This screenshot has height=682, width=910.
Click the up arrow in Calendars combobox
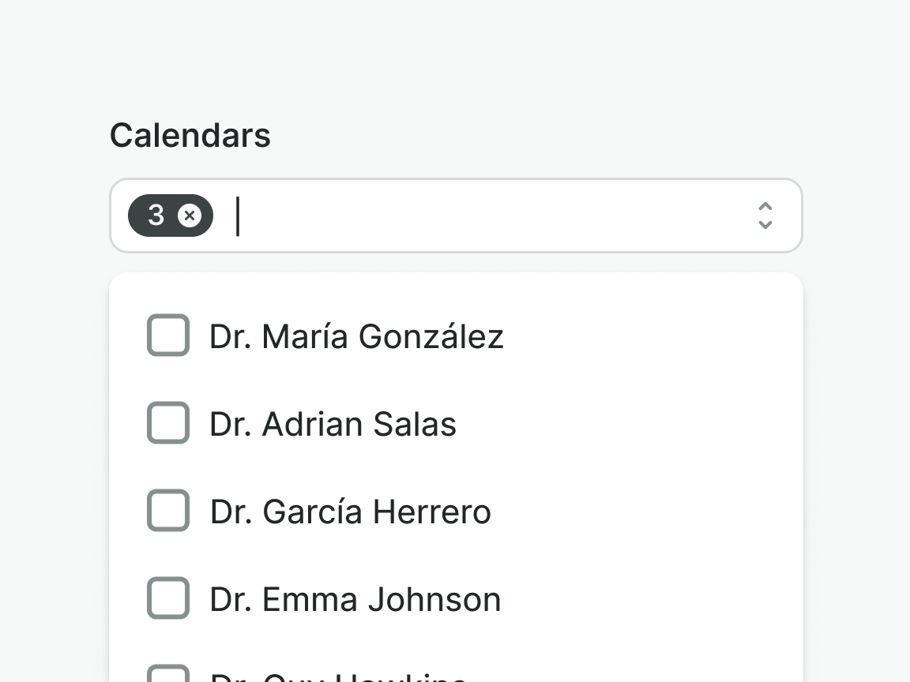[x=765, y=207]
